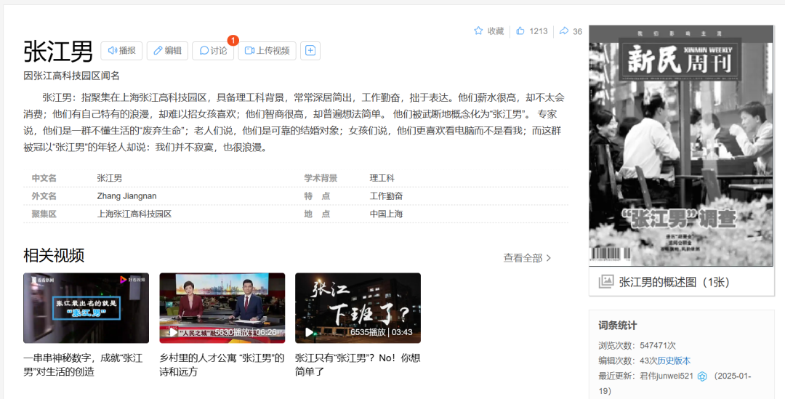The image size is (785, 399).
Task: Click the red notification badge on 讨论
Action: [x=233, y=41]
